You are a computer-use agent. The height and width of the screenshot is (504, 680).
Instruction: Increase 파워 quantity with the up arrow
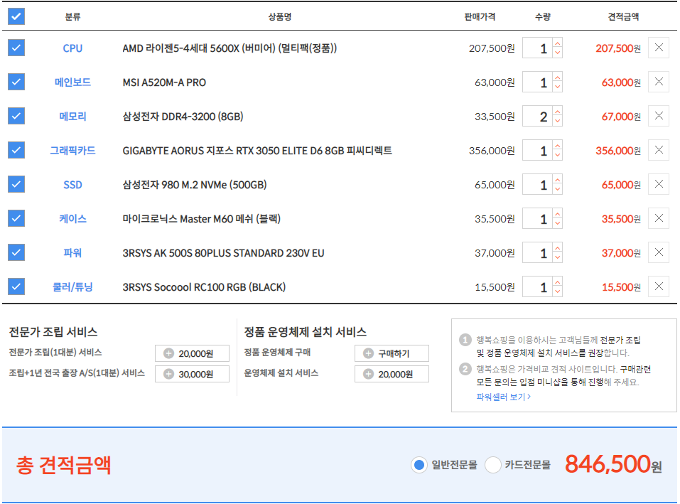tap(558, 247)
